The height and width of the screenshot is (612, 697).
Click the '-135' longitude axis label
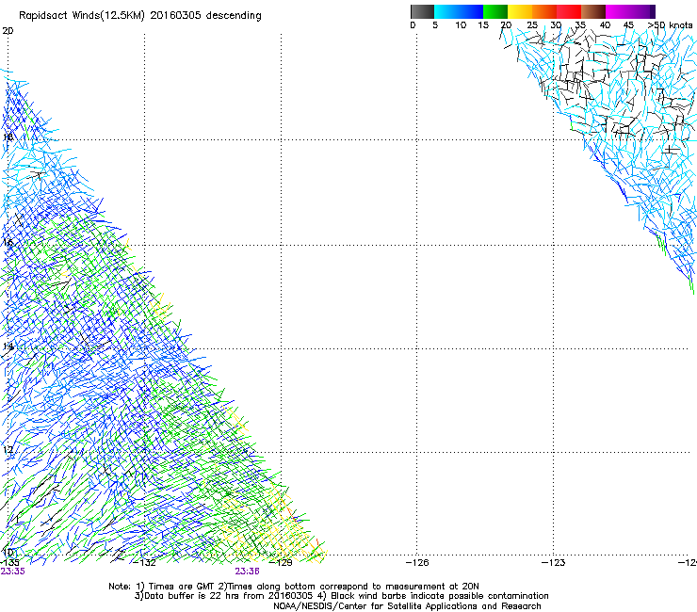[9, 563]
